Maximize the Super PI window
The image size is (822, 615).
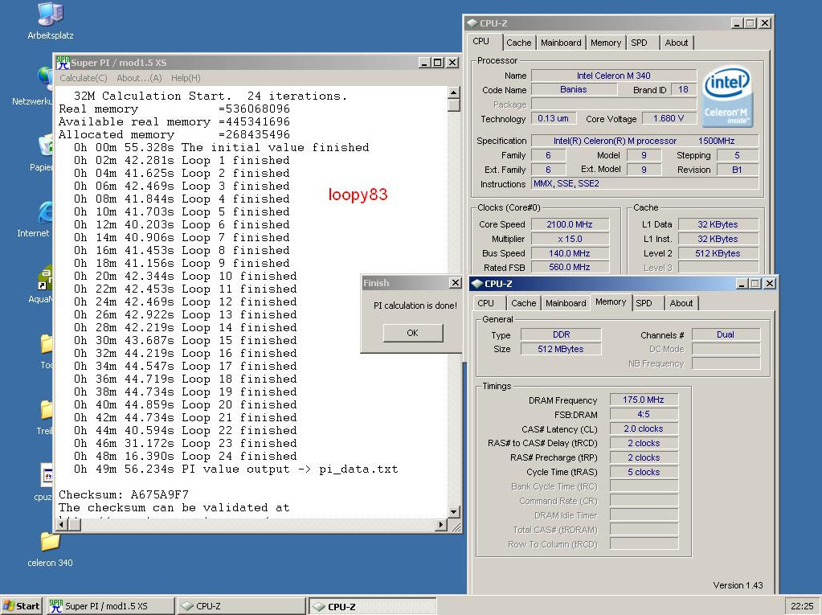(x=438, y=63)
